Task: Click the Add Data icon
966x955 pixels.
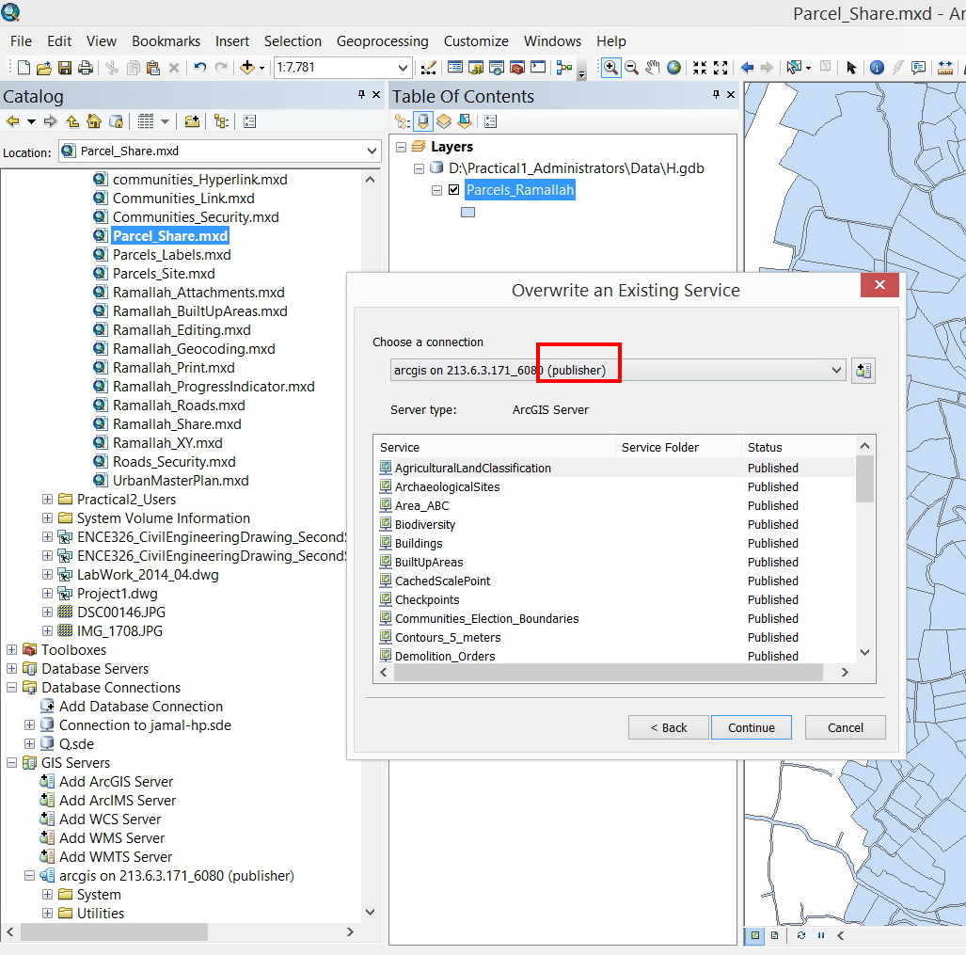Action: [x=247, y=68]
